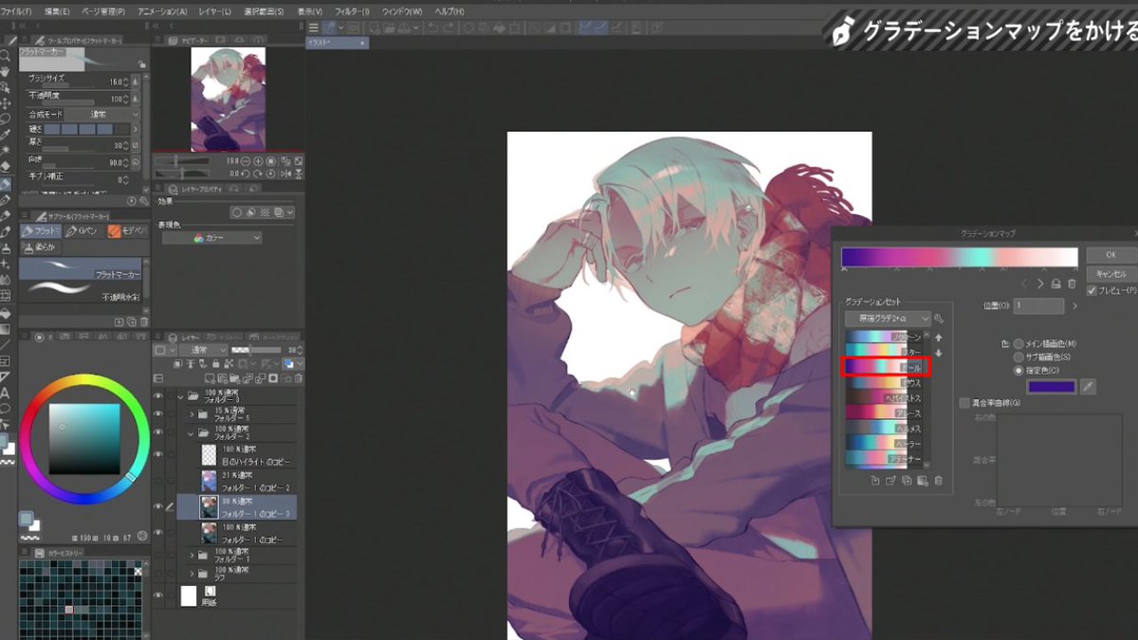The width and height of the screenshot is (1138, 640).
Task: Select the hand move-view tool
Action: [x=6, y=71]
